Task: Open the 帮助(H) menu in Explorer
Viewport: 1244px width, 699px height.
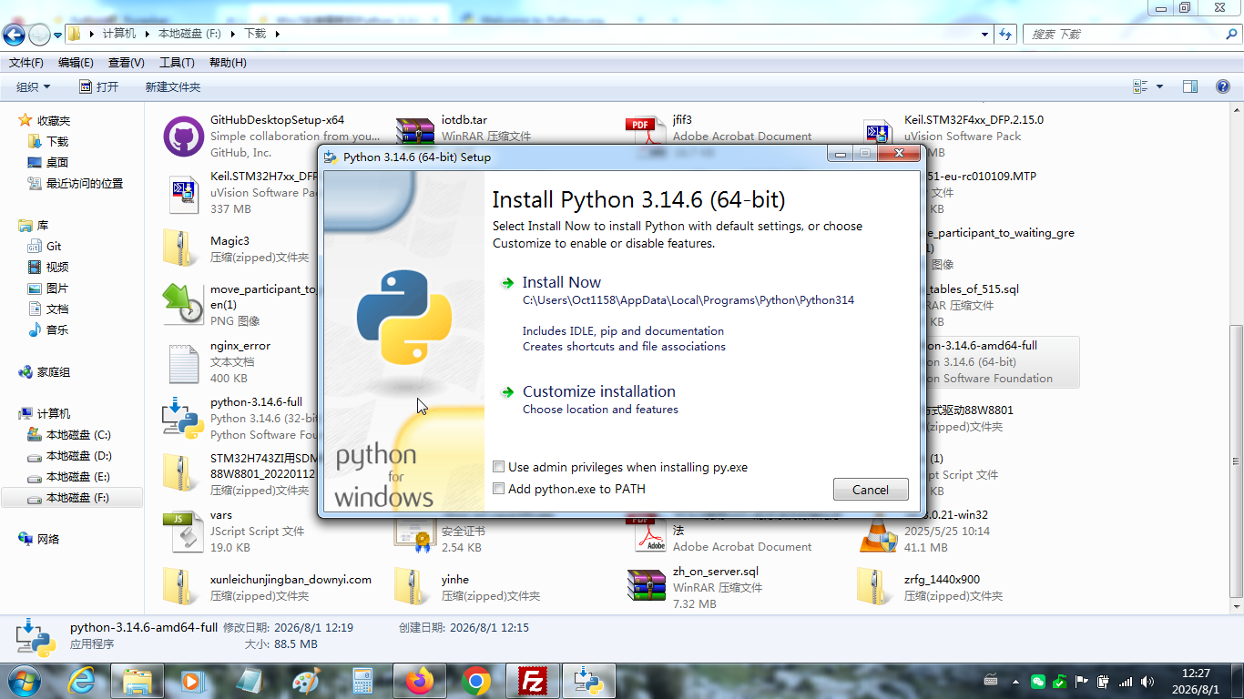Action: click(228, 63)
